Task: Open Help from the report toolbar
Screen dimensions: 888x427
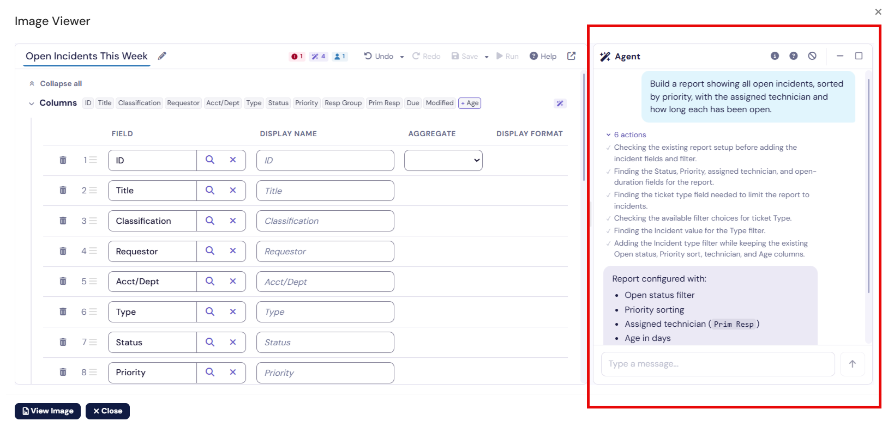Action: click(x=543, y=56)
